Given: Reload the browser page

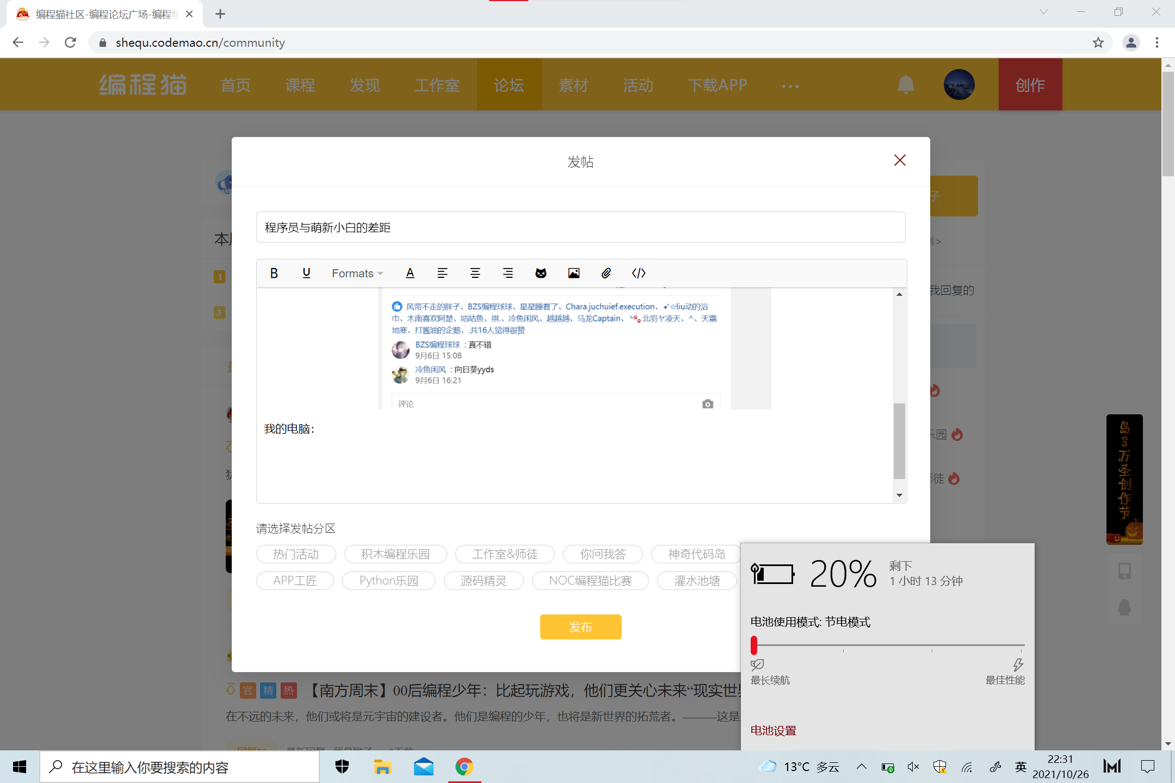Looking at the screenshot, I should click(70, 42).
